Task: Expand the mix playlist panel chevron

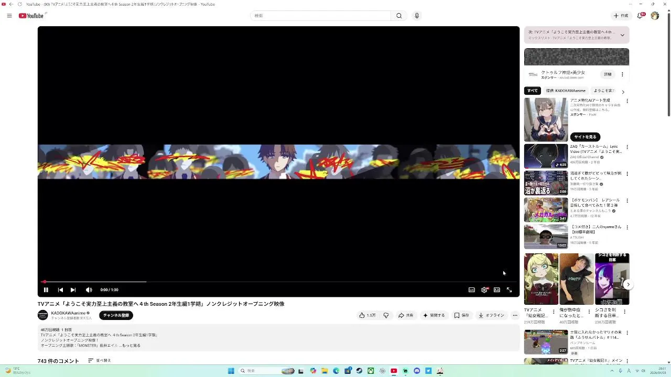Action: (622, 35)
